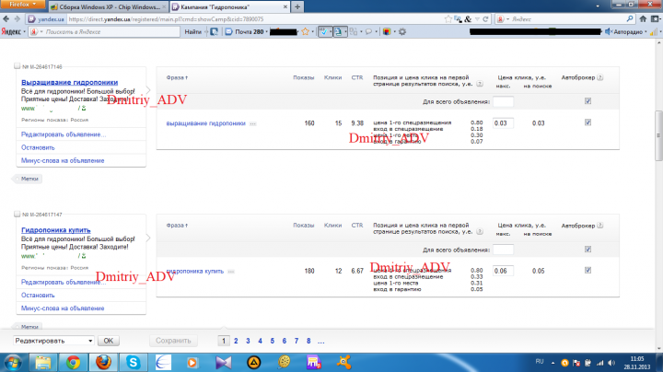Viewport: 663px width, 372px height.
Task: Go to results page 3
Action: pyautogui.click(x=248, y=341)
